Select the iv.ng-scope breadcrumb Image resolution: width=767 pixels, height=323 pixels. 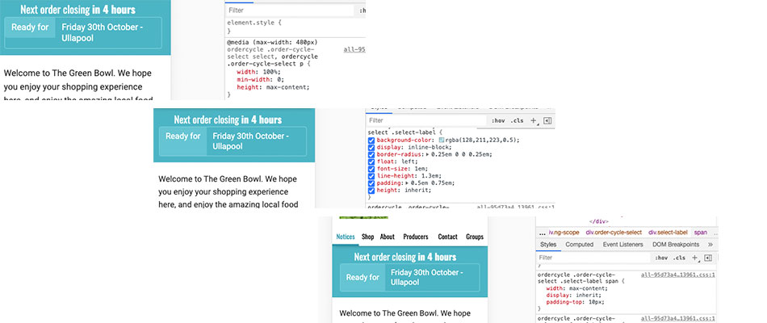[564, 233]
